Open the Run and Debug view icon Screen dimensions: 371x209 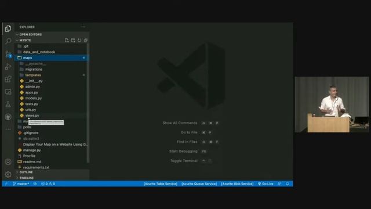[8, 66]
